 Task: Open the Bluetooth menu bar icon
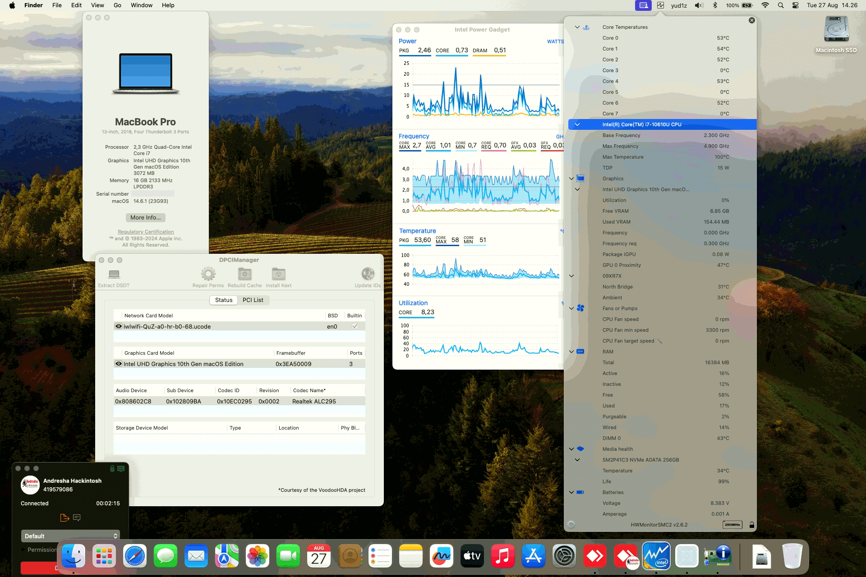pos(715,5)
